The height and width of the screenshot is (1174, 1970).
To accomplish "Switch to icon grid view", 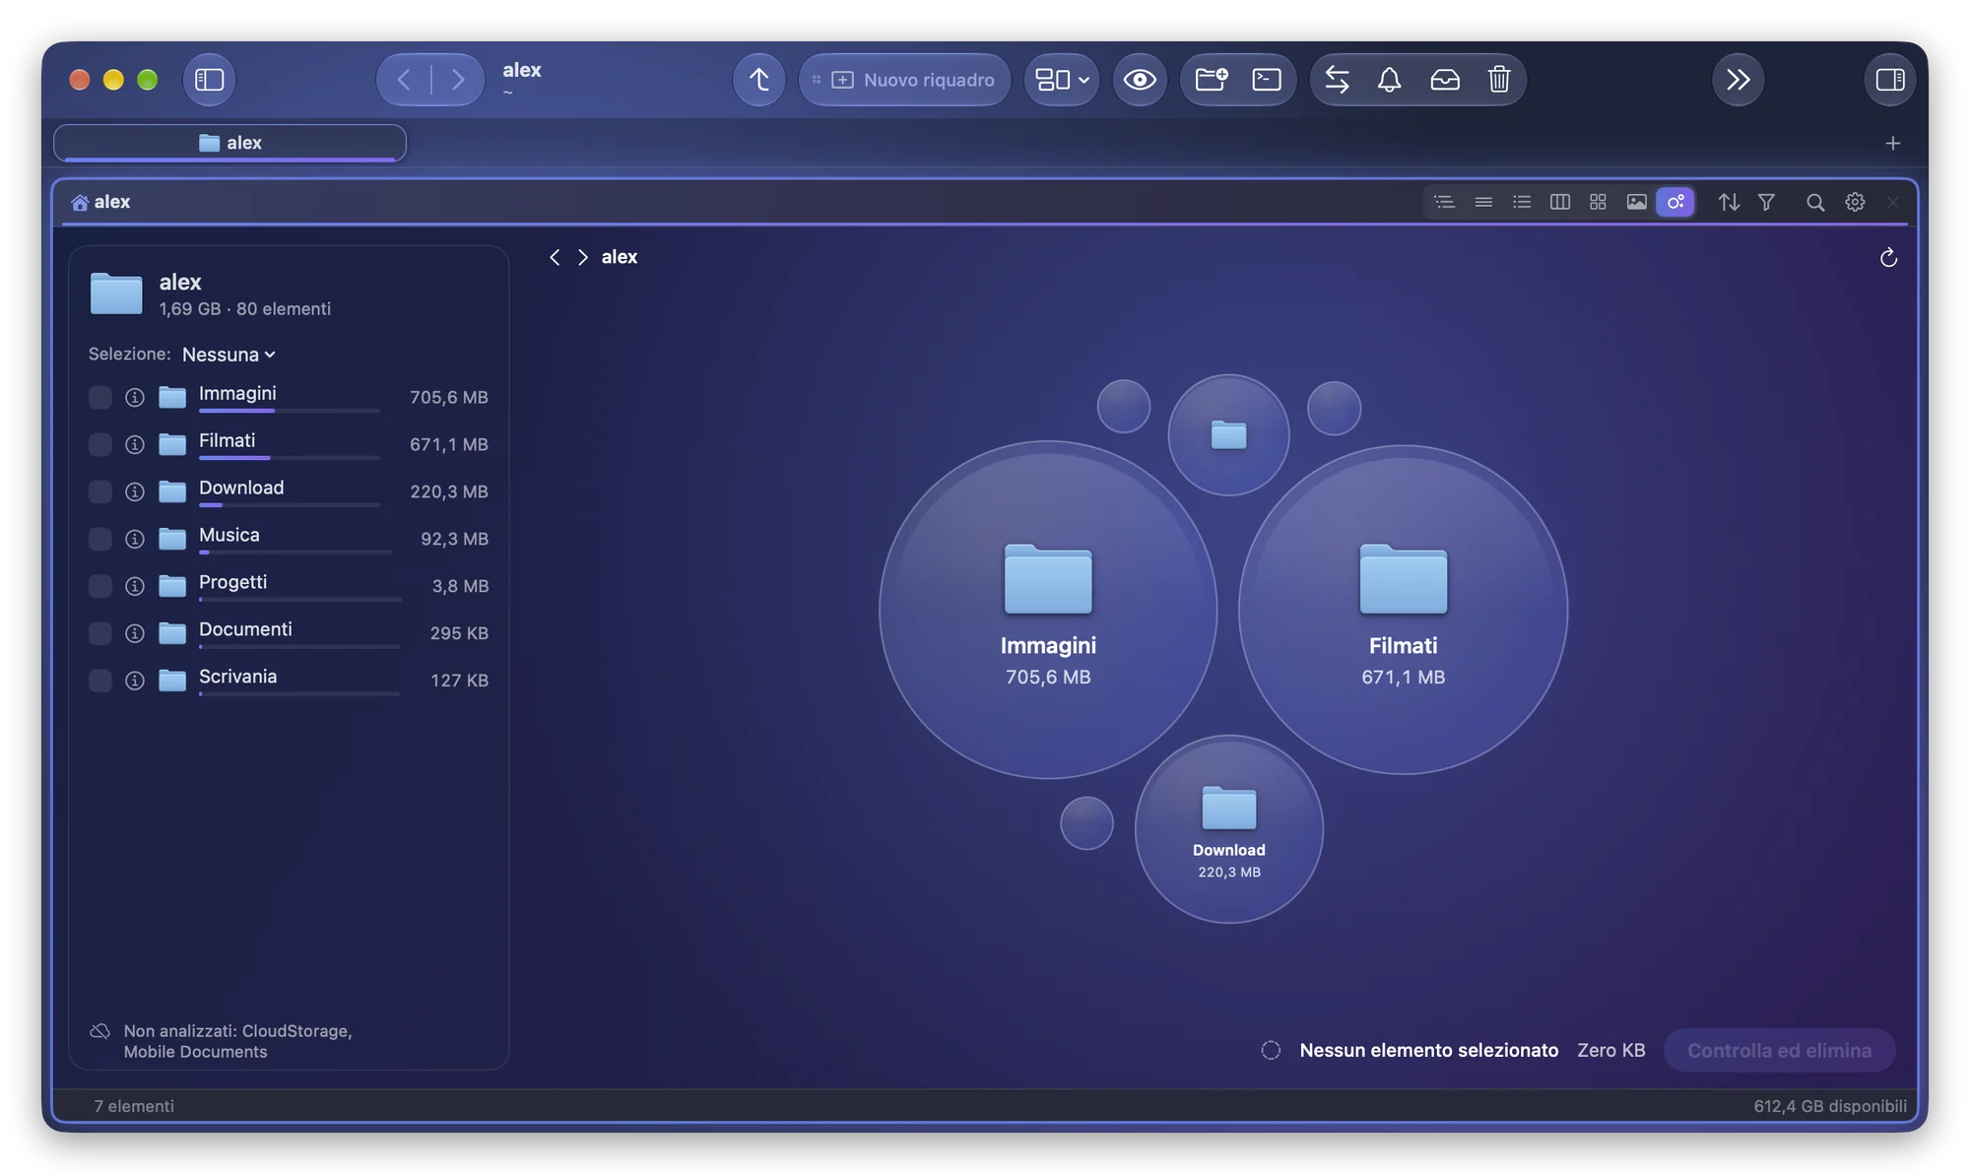I will point(1598,202).
